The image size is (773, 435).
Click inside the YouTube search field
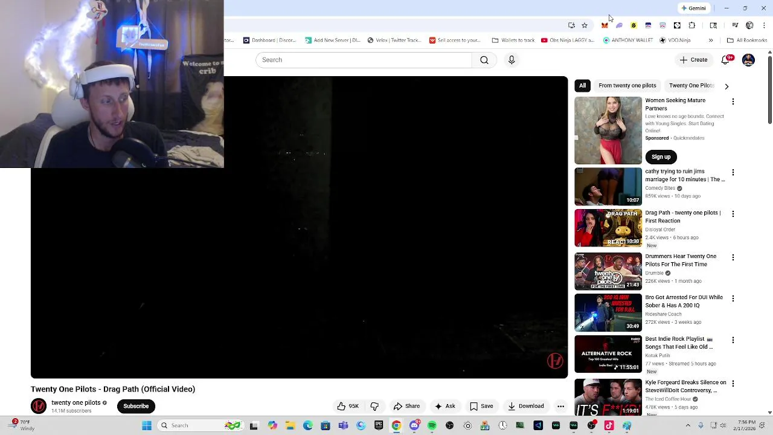(x=364, y=60)
